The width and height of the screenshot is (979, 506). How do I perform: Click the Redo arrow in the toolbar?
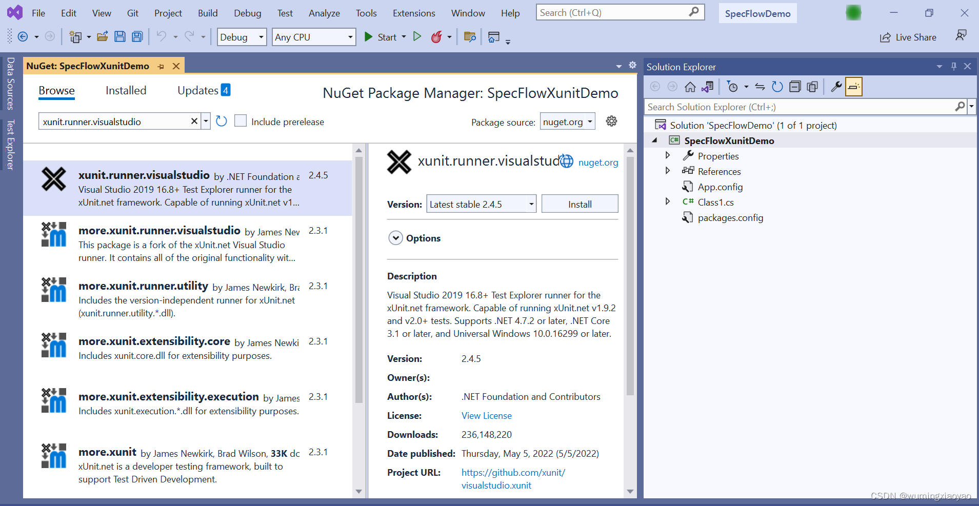189,36
